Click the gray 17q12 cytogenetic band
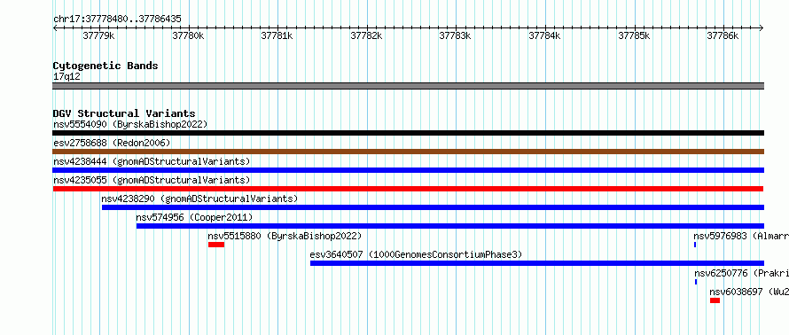789x335 pixels. [408, 86]
